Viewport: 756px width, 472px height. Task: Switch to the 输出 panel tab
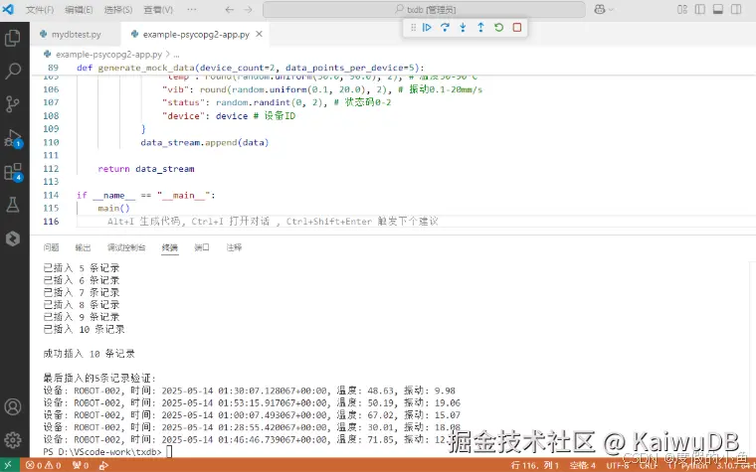(83, 247)
